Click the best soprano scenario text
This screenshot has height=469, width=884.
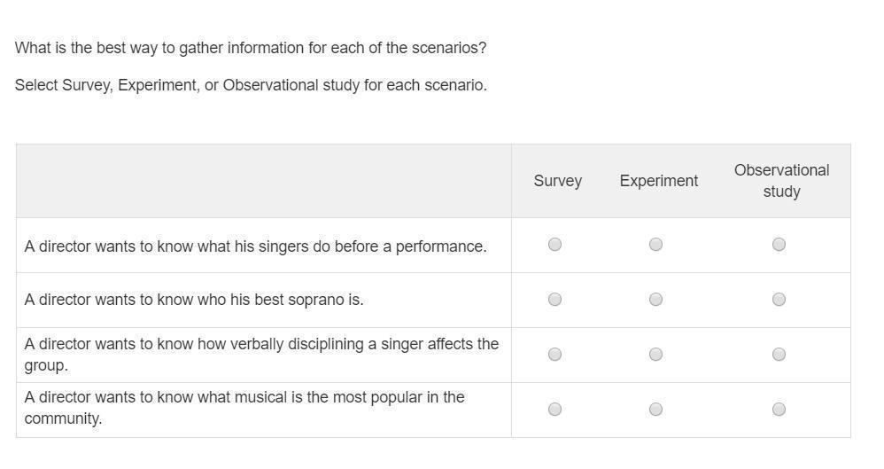click(x=194, y=300)
